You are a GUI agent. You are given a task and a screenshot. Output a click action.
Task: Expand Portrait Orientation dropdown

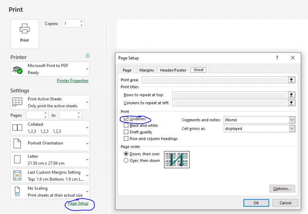pyautogui.click(x=50, y=144)
